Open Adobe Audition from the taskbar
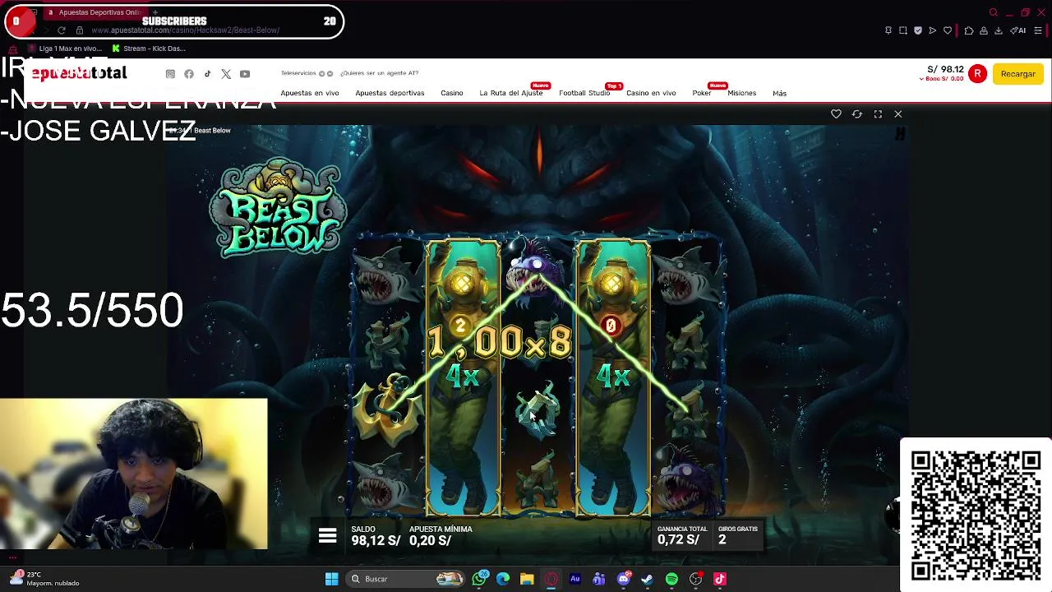 pyautogui.click(x=575, y=579)
